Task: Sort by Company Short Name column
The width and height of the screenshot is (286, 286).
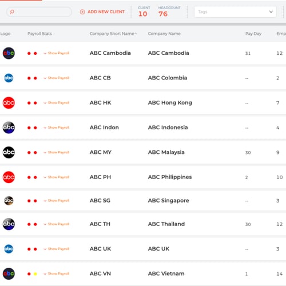Action: [x=113, y=34]
